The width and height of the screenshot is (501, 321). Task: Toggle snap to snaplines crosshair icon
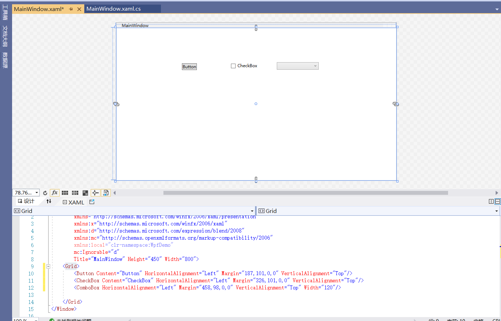(96, 193)
